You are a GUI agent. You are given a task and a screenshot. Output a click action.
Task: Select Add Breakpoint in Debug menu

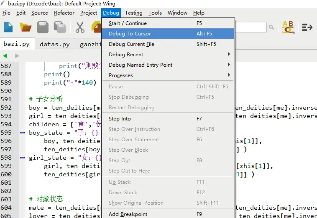pyautogui.click(x=168, y=213)
